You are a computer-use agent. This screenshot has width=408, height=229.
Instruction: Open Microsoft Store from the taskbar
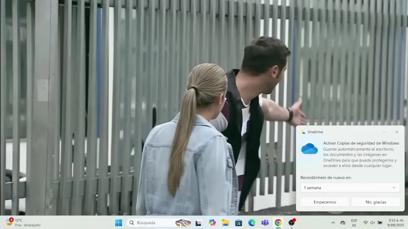[x=238, y=223]
